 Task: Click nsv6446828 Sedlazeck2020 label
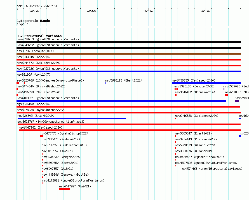tap(197, 116)
